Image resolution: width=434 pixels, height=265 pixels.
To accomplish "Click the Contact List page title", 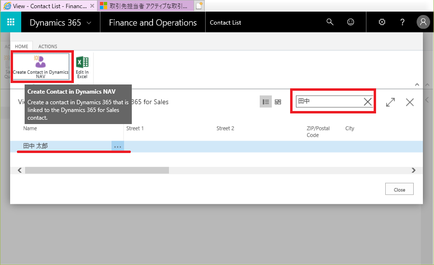I will (225, 23).
